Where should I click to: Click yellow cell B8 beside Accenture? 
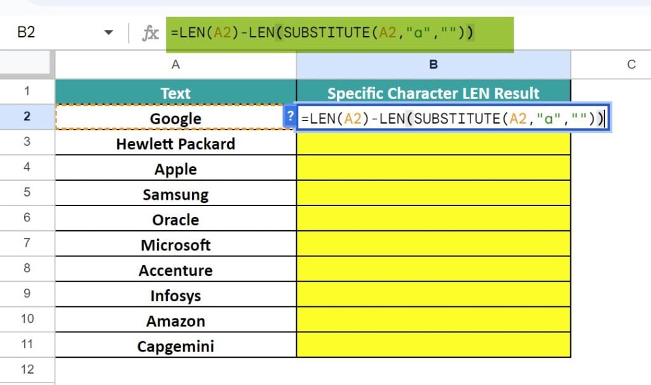434,269
